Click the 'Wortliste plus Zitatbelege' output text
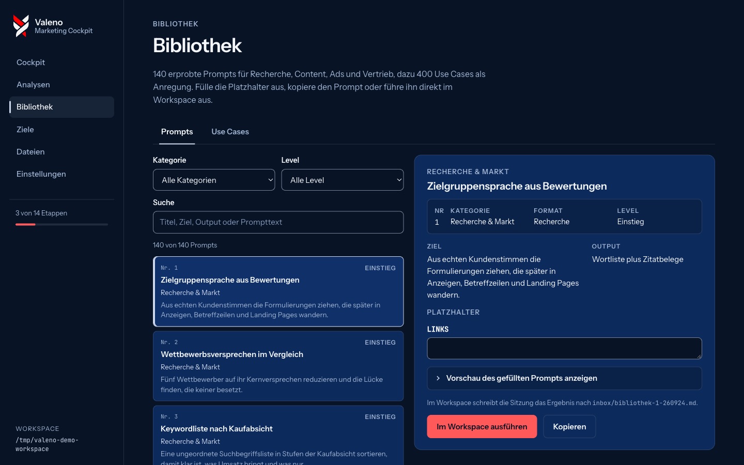Screen dimensions: 744x465 [638, 259]
